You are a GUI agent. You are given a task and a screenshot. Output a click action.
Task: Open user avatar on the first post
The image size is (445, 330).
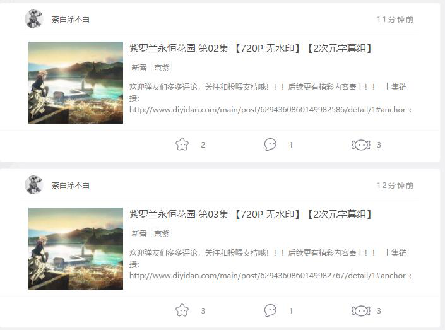pyautogui.click(x=34, y=19)
